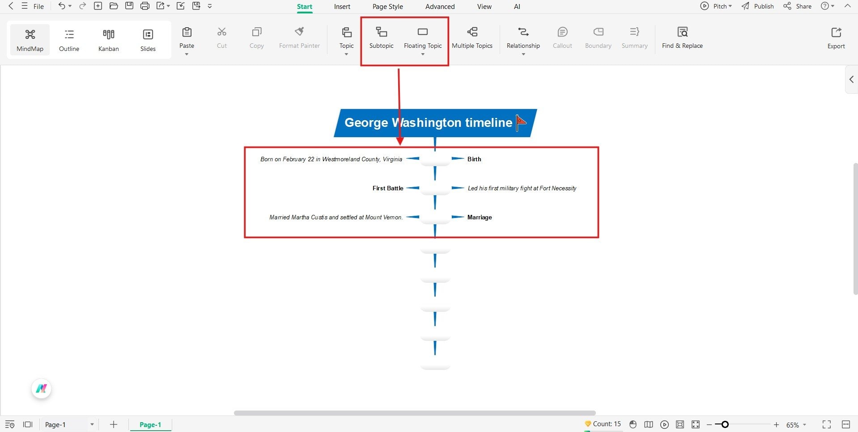Open the Kanban view

[108, 39]
